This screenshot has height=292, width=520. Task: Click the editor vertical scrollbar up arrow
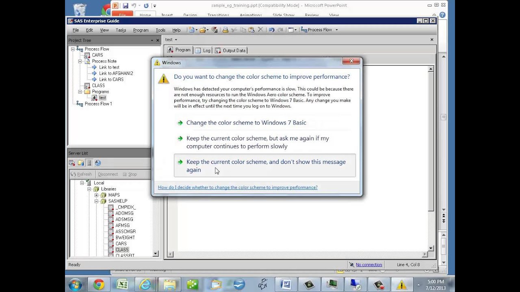pyautogui.click(x=431, y=69)
